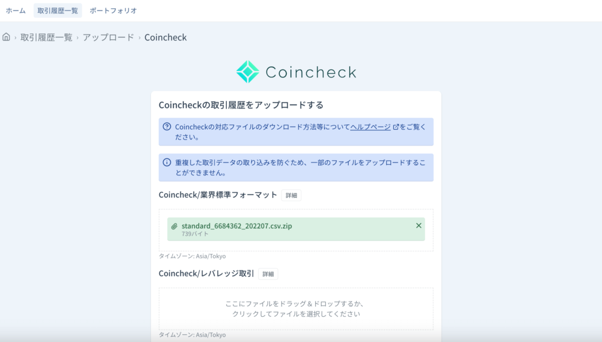The width and height of the screenshot is (602, 342).
Task: Click the question mark help icon
Action: click(x=166, y=127)
